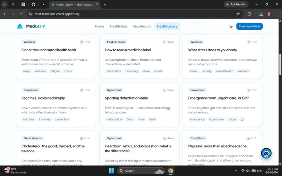This screenshot has width=282, height=176.
Task: Open weather widget showing 87°F
Action: click(15, 171)
